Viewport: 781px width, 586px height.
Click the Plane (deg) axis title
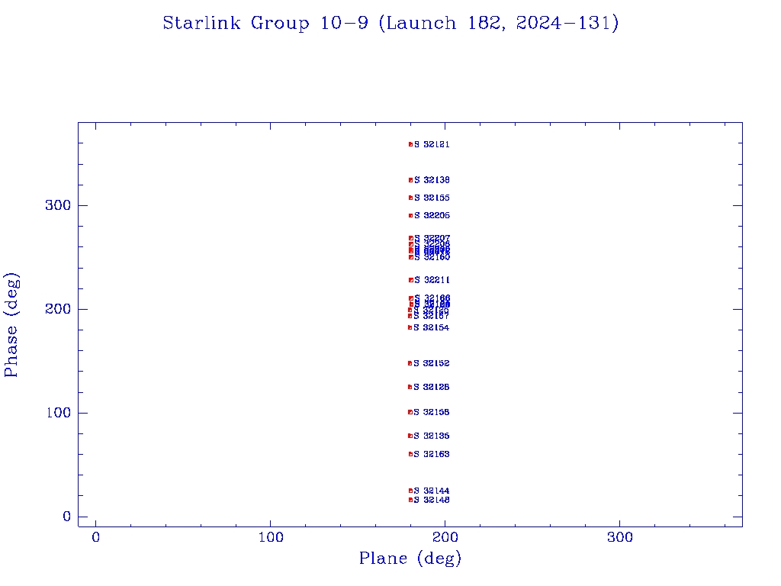click(410, 558)
